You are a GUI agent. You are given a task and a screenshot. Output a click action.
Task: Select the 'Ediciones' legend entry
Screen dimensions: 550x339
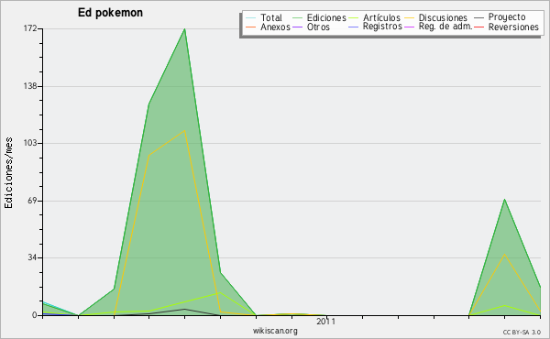(326, 17)
